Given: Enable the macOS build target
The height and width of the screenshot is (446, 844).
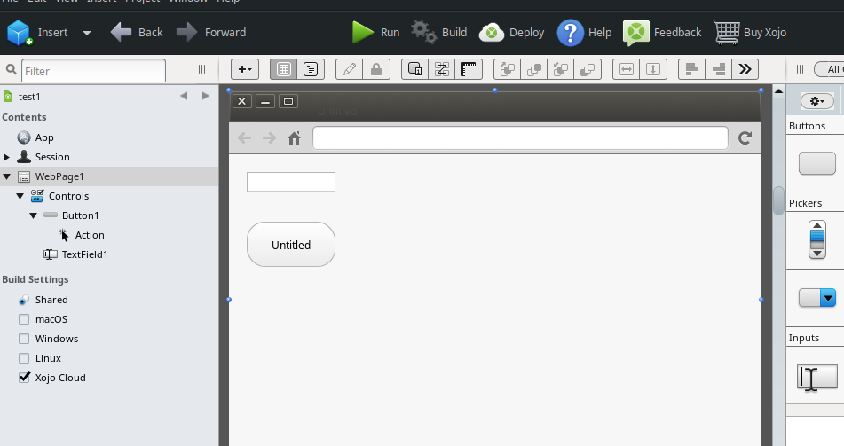Looking at the screenshot, I should point(24,319).
